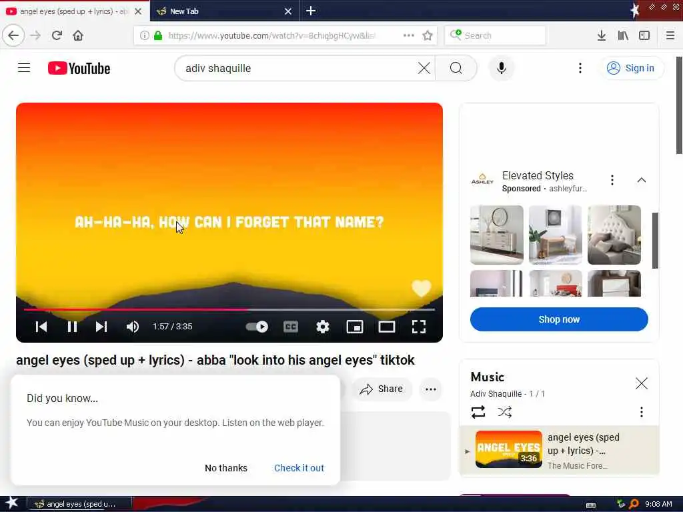The image size is (683, 512).
Task: Open the browser hamburger menu
Action: [x=670, y=35]
